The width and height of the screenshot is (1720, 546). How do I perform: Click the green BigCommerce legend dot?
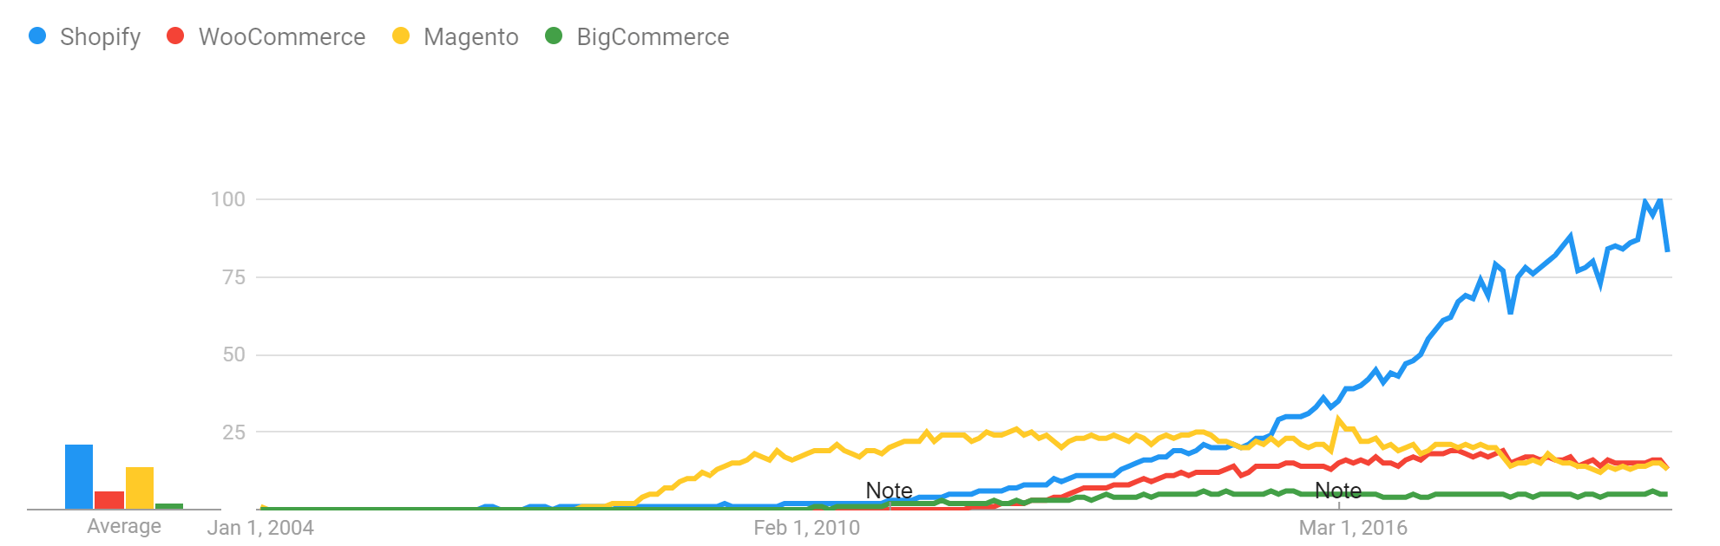[554, 36]
